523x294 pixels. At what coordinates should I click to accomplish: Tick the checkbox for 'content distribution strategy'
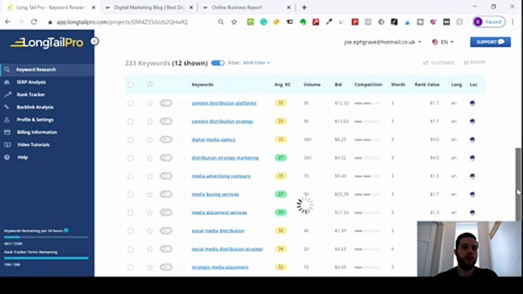click(x=130, y=121)
